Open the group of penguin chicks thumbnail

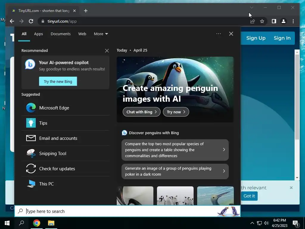pyautogui.click(x=175, y=196)
